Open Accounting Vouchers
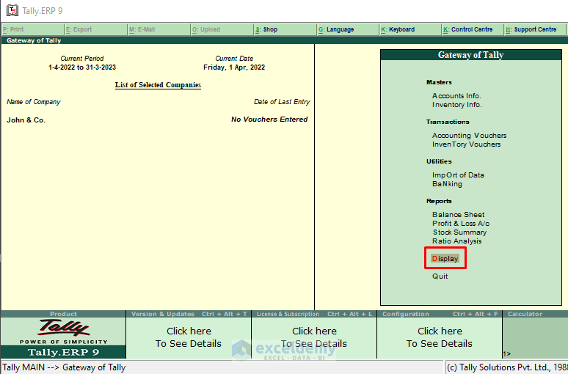Image resolution: width=568 pixels, height=374 pixels. [469, 136]
